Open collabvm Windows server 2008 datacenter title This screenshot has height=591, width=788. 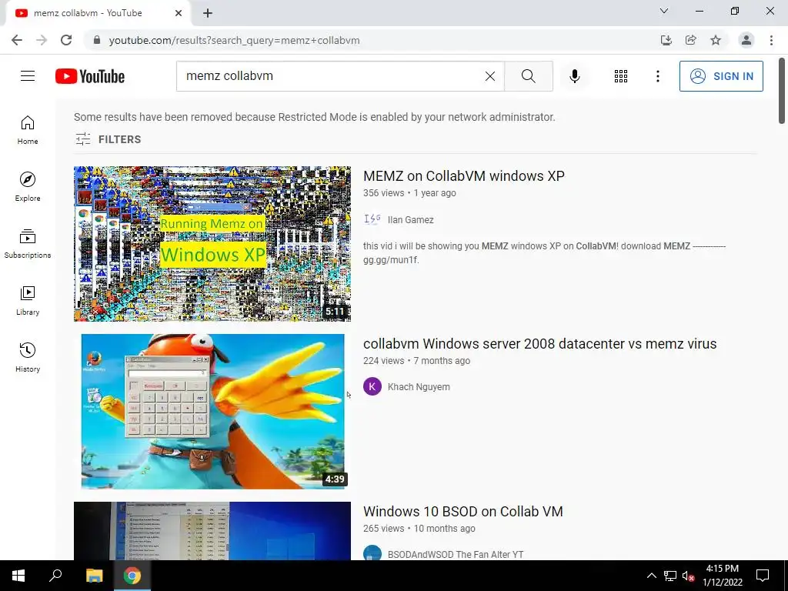click(539, 344)
